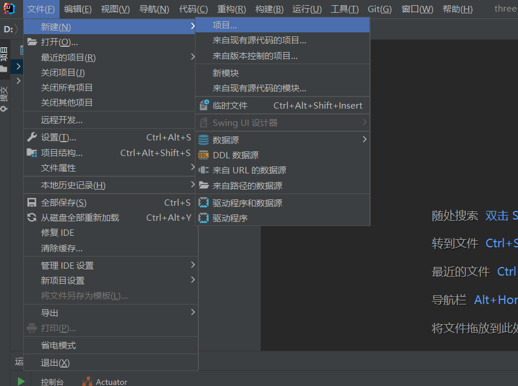Choose 新模块 from the submenu
Image resolution: width=518 pixels, height=386 pixels.
pyautogui.click(x=283, y=73)
